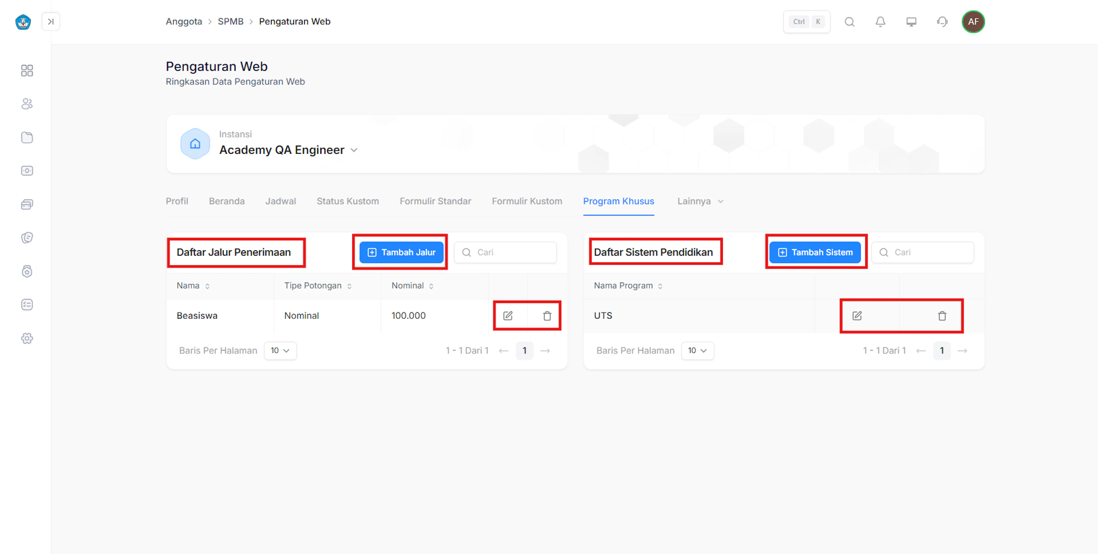Viewport: 1098px width, 554px height.
Task: Focus the Cari field in Sistem Pendidikan
Action: click(922, 252)
